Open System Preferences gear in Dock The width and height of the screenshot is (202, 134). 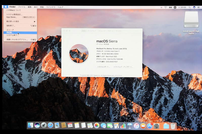tap(156, 126)
